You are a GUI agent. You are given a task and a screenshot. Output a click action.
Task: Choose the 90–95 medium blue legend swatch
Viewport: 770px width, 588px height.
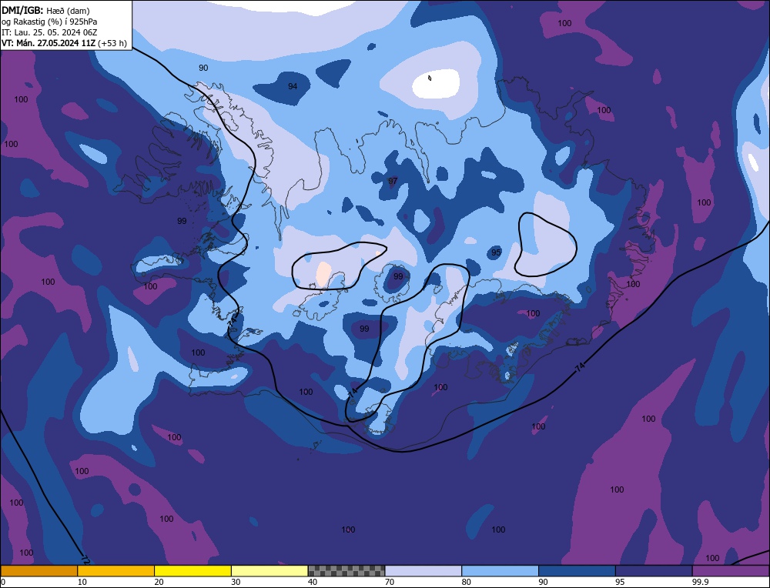(577, 571)
